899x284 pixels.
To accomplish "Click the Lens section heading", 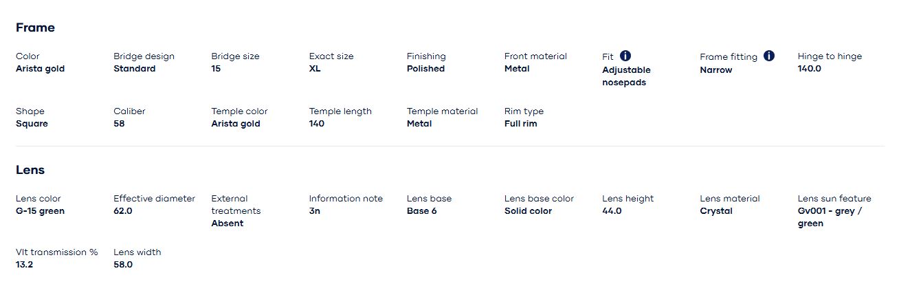I will coord(30,170).
